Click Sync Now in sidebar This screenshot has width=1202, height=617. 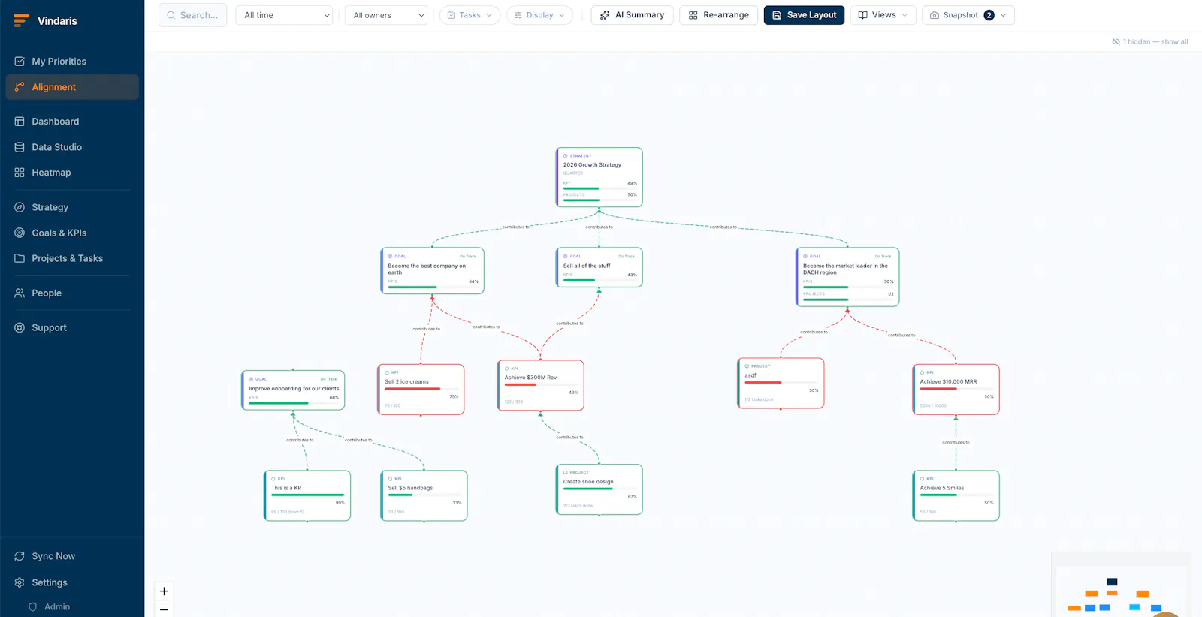[x=72, y=556]
